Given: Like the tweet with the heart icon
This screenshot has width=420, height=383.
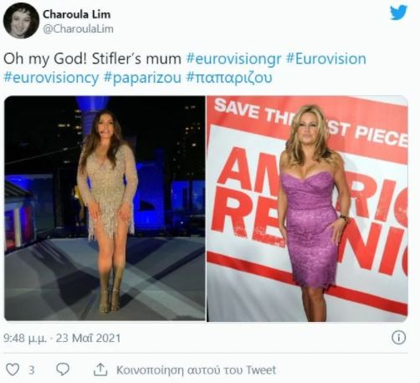Looking at the screenshot, I should tap(13, 370).
